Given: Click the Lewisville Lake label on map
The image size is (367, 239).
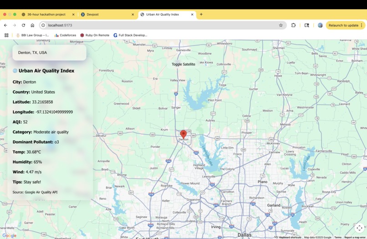Looking at the screenshot, I should tap(207, 156).
